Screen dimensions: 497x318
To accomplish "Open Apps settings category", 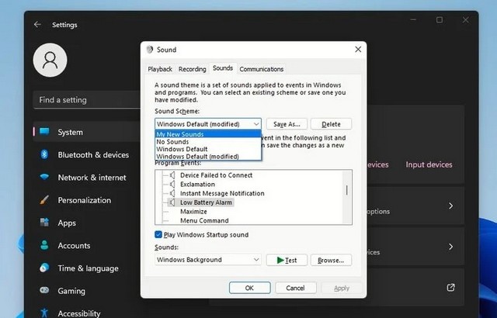I will coord(86,223).
